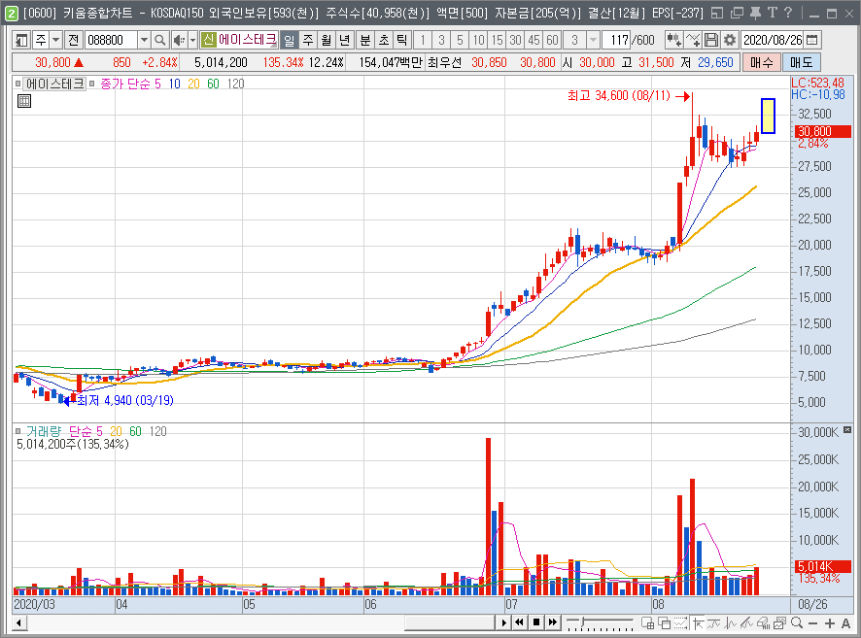
Task: Select the 주 weekly chart period
Action: click(308, 40)
